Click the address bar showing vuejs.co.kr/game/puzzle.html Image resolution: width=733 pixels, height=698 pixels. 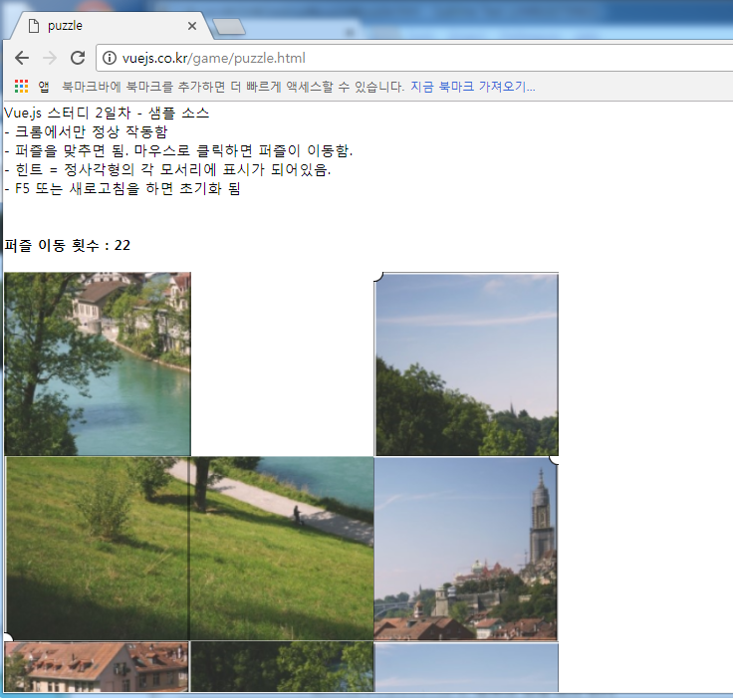[x=414, y=58]
